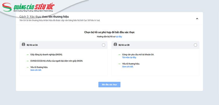
Task: Click the document icon beside Bộ hồ sơ 2A
Action: (23, 45)
